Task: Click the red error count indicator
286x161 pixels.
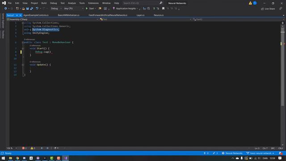Action: click(24, 148)
